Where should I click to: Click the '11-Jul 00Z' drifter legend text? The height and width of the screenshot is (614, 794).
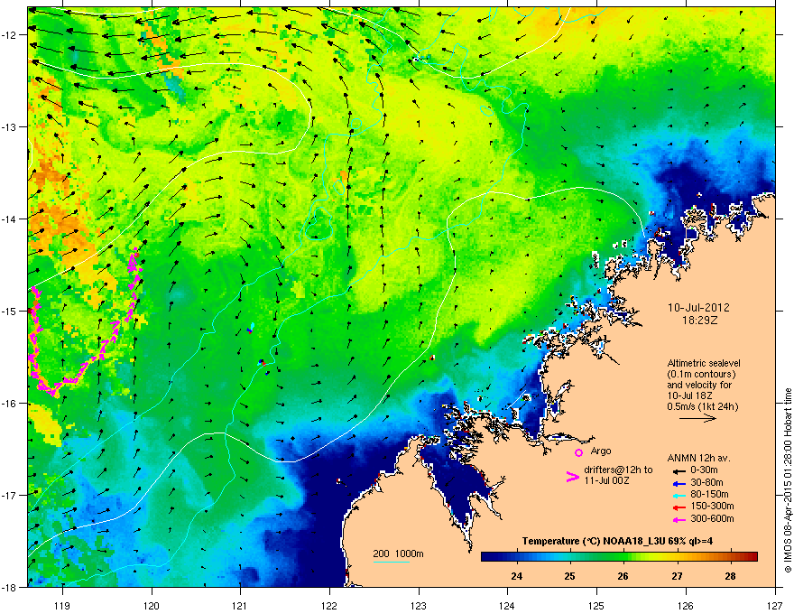click(606, 480)
